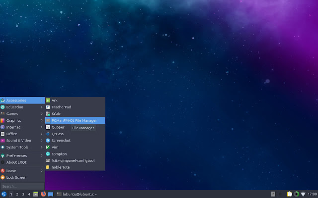The image size is (318, 198).
Task: Expand the Games submenu
Action: [22, 114]
